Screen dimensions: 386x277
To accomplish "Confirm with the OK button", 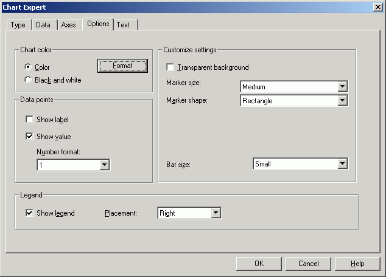I will pyautogui.click(x=259, y=264).
